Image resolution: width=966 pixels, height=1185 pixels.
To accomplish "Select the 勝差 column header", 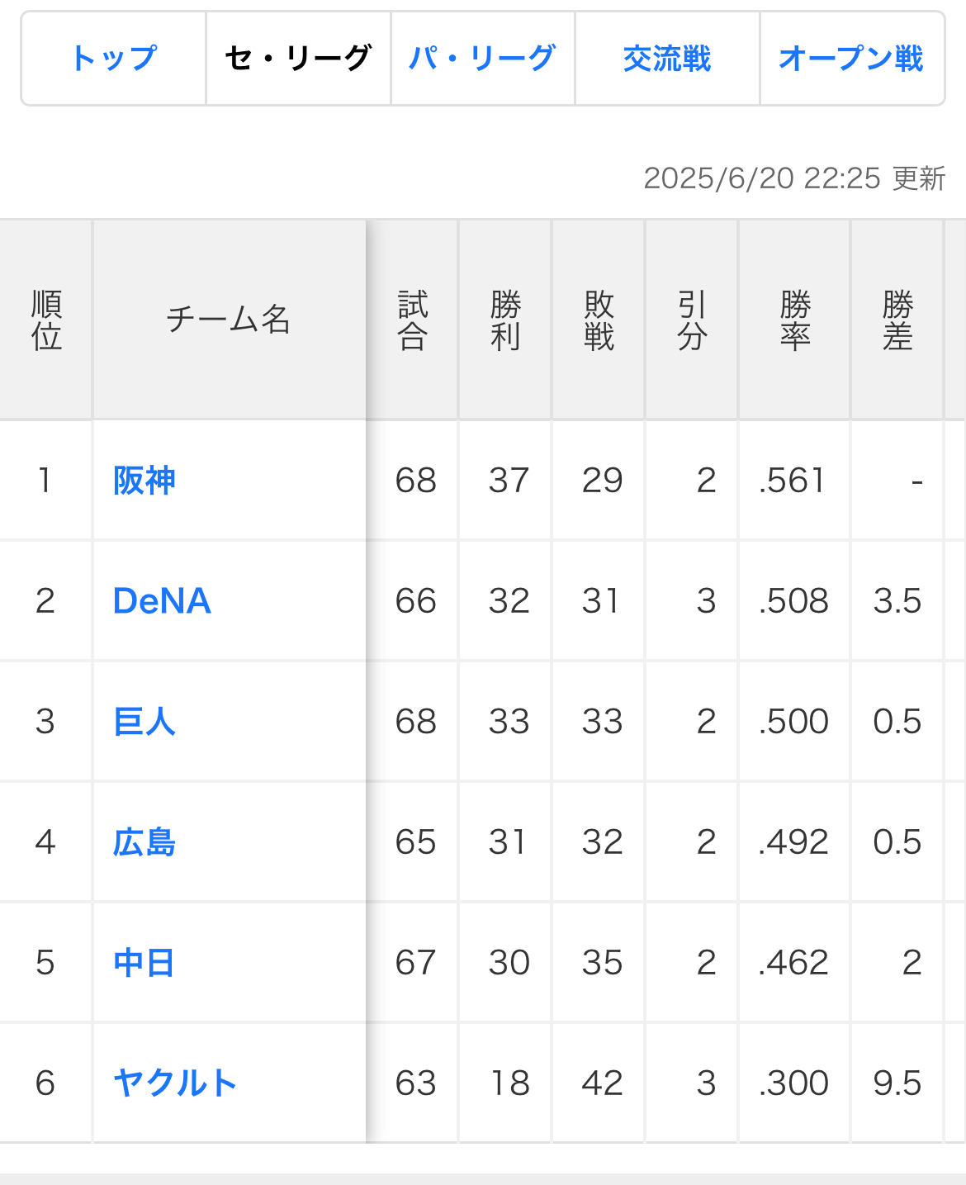I will (897, 320).
